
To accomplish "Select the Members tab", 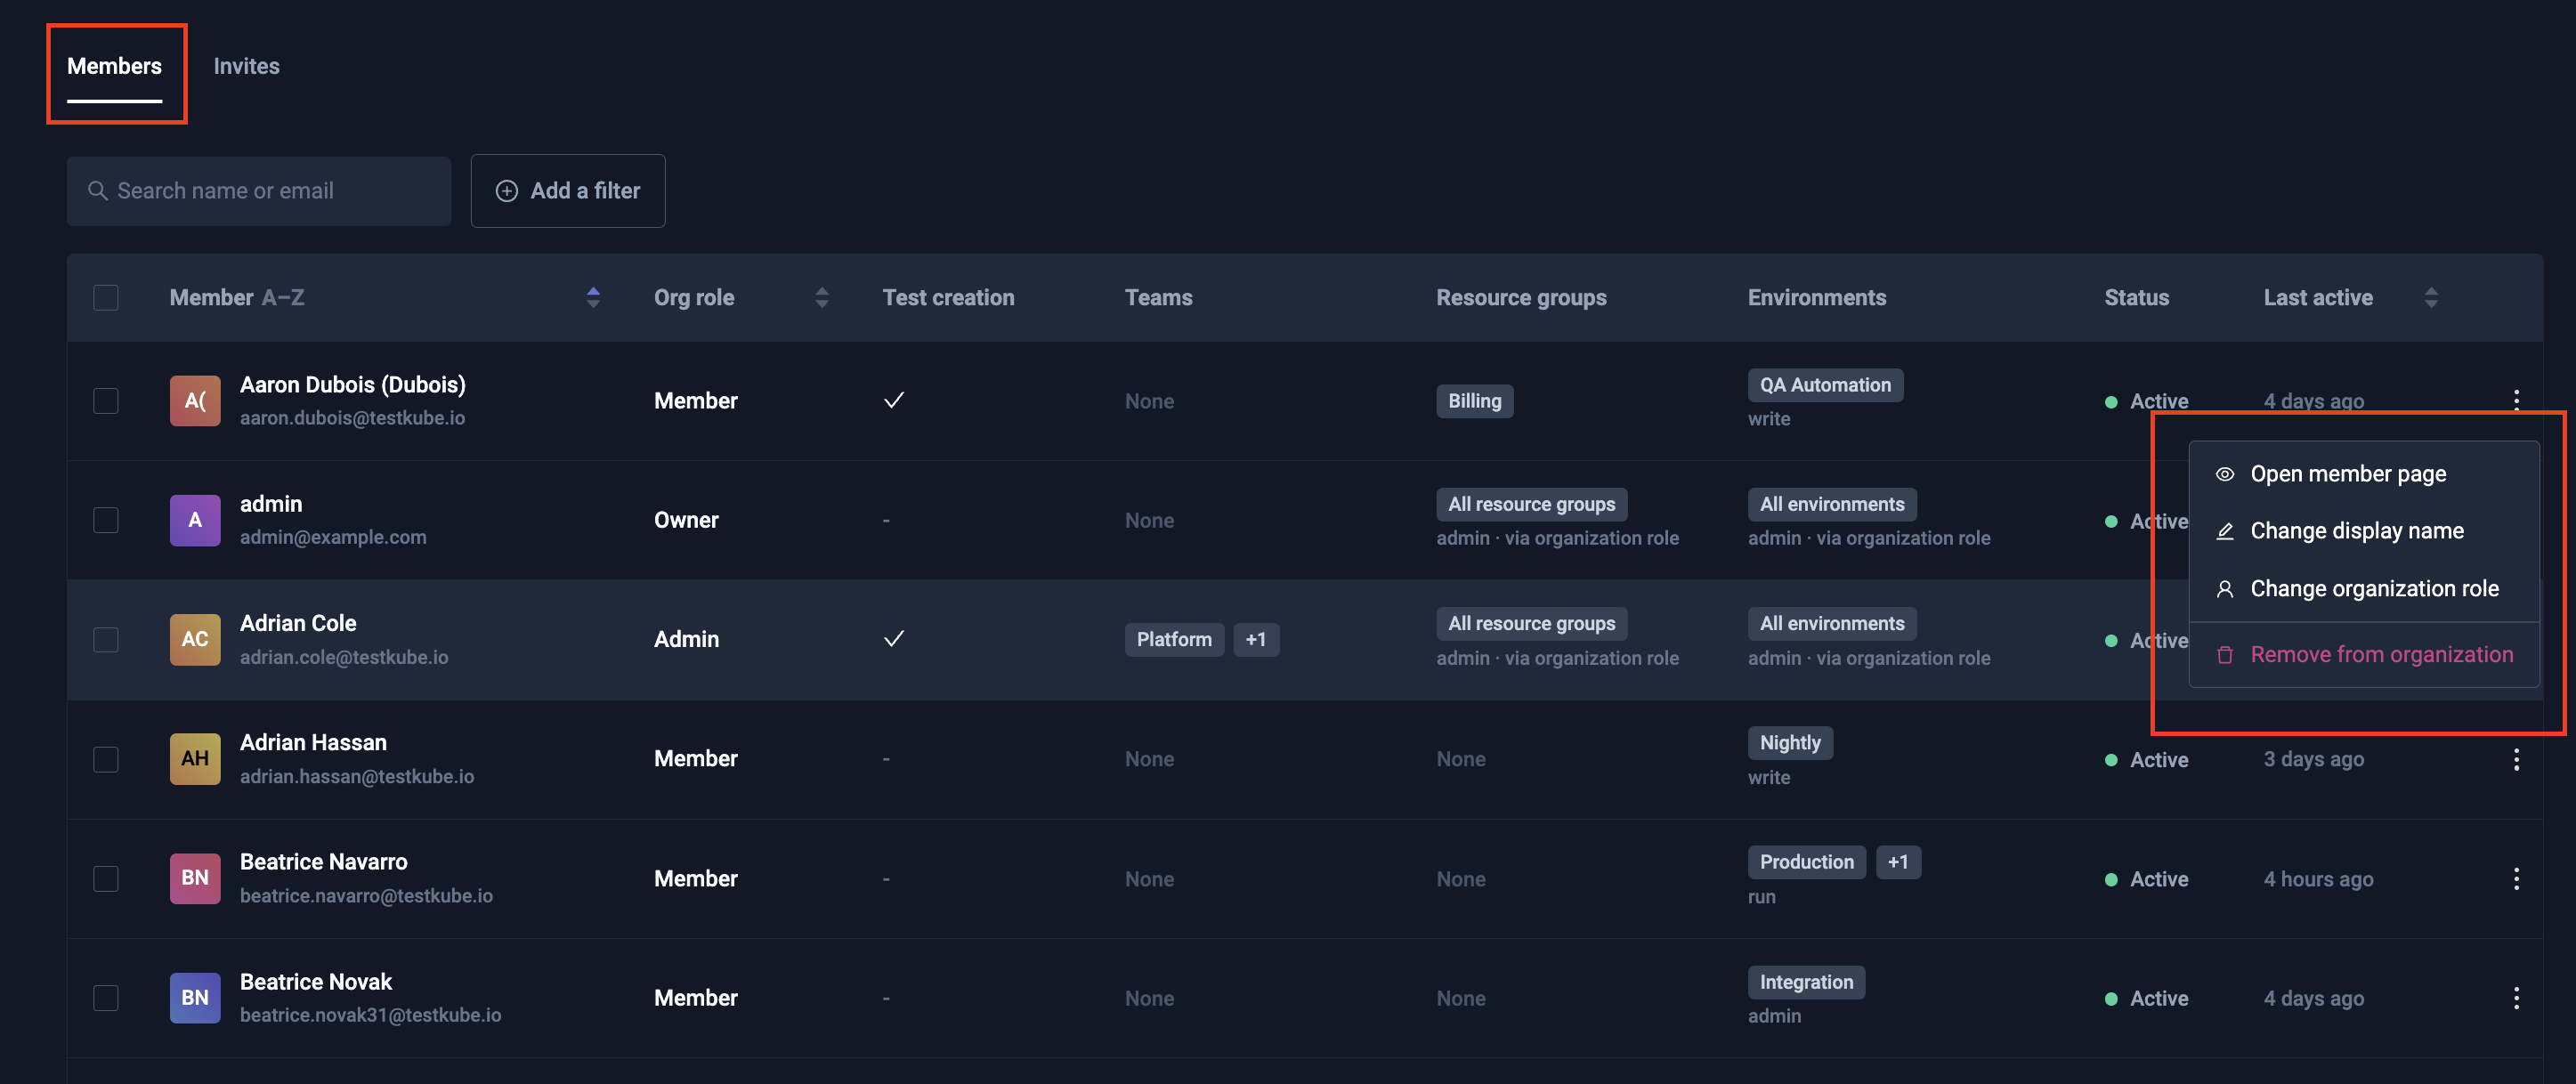I will 114,66.
